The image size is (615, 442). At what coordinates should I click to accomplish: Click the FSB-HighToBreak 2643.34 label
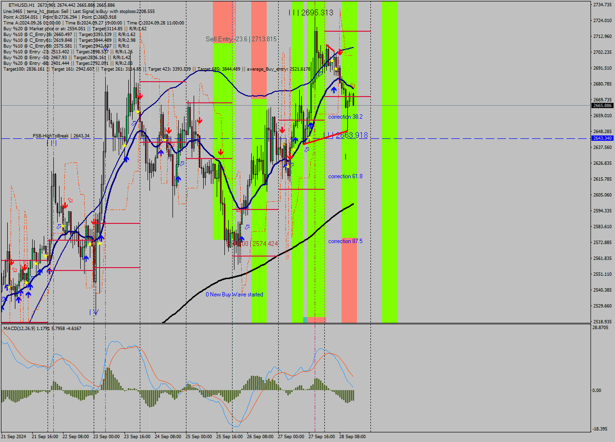(x=61, y=135)
